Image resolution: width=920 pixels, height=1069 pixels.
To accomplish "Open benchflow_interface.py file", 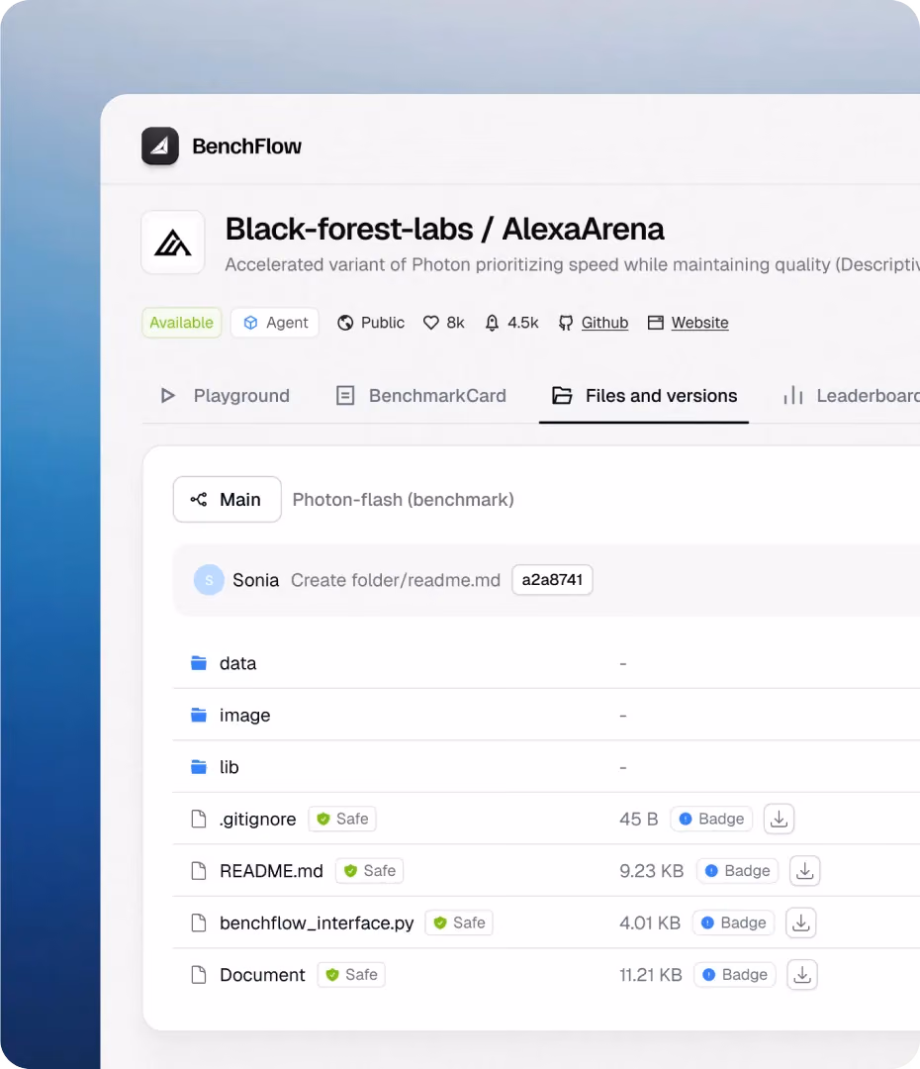I will [x=317, y=923].
